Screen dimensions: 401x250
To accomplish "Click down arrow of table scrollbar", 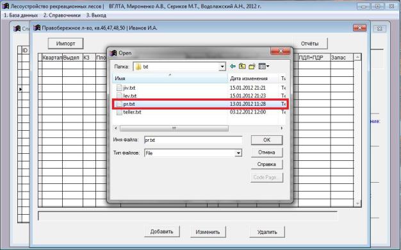I will click(357, 203).
